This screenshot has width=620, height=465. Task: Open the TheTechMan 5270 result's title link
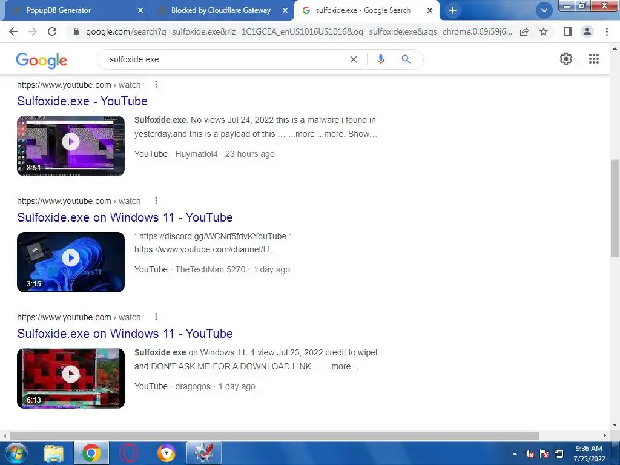[125, 217]
